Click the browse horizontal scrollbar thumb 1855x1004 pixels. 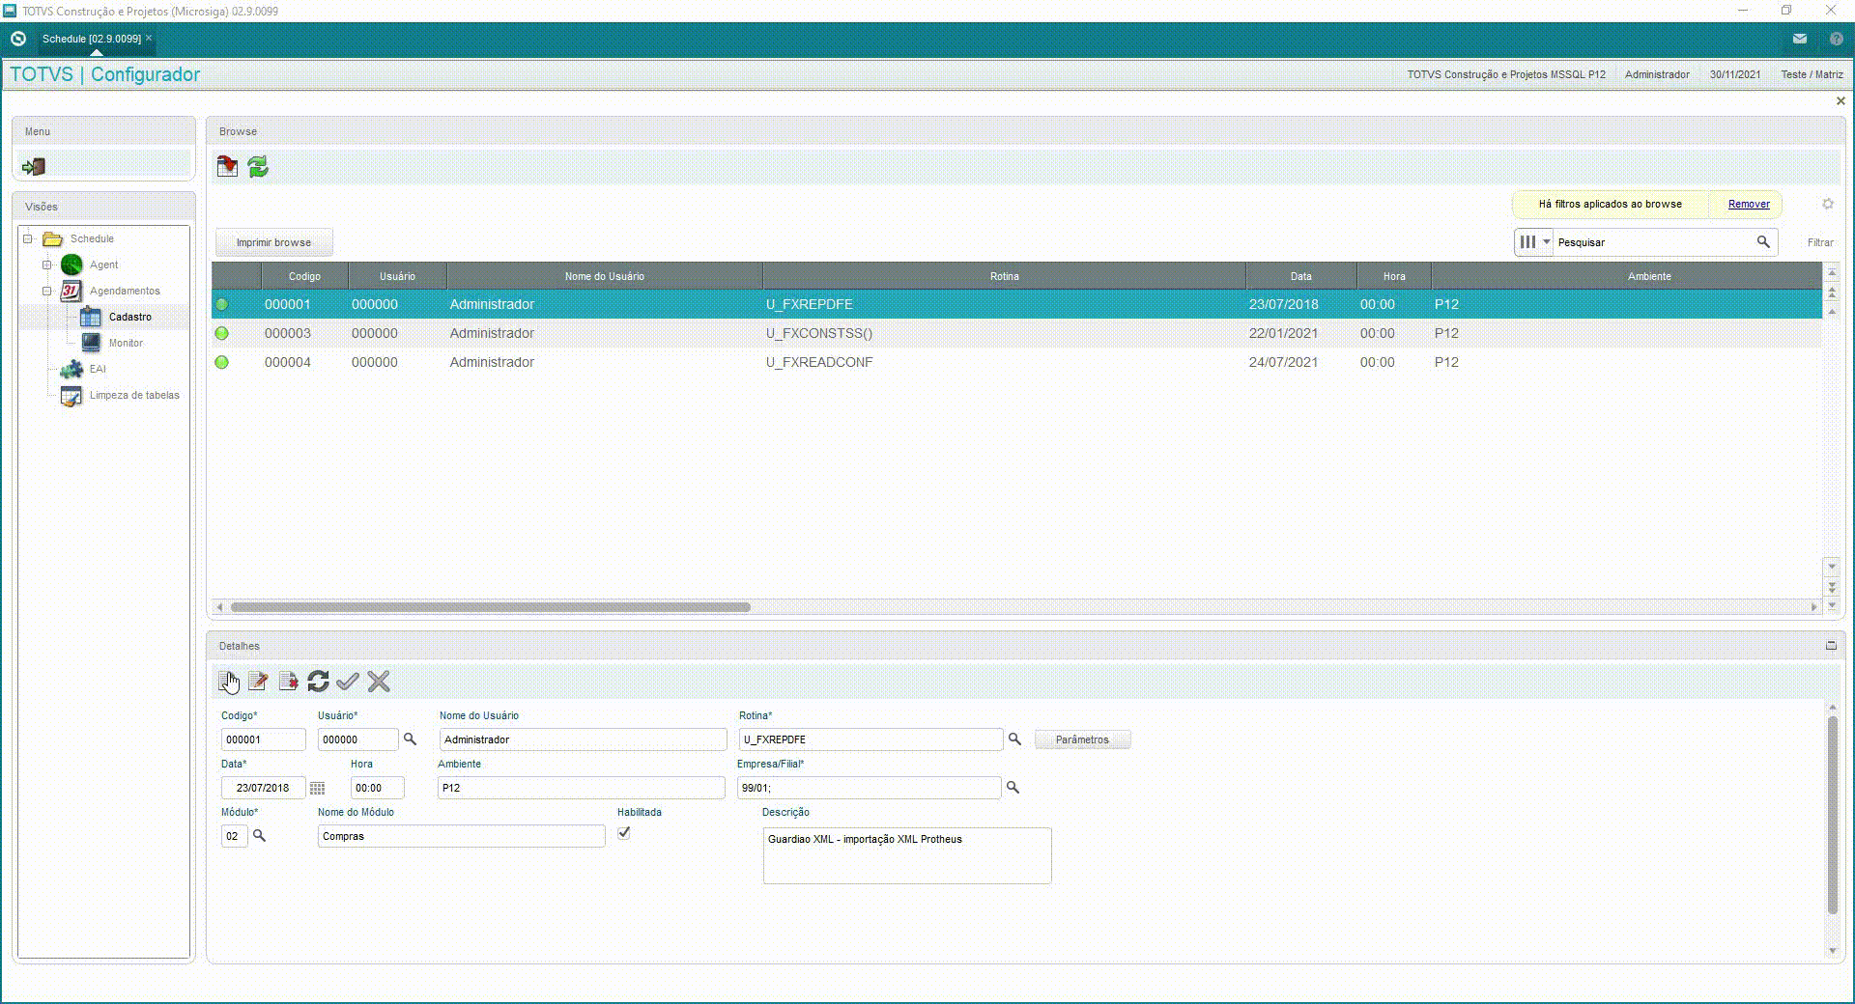491,607
